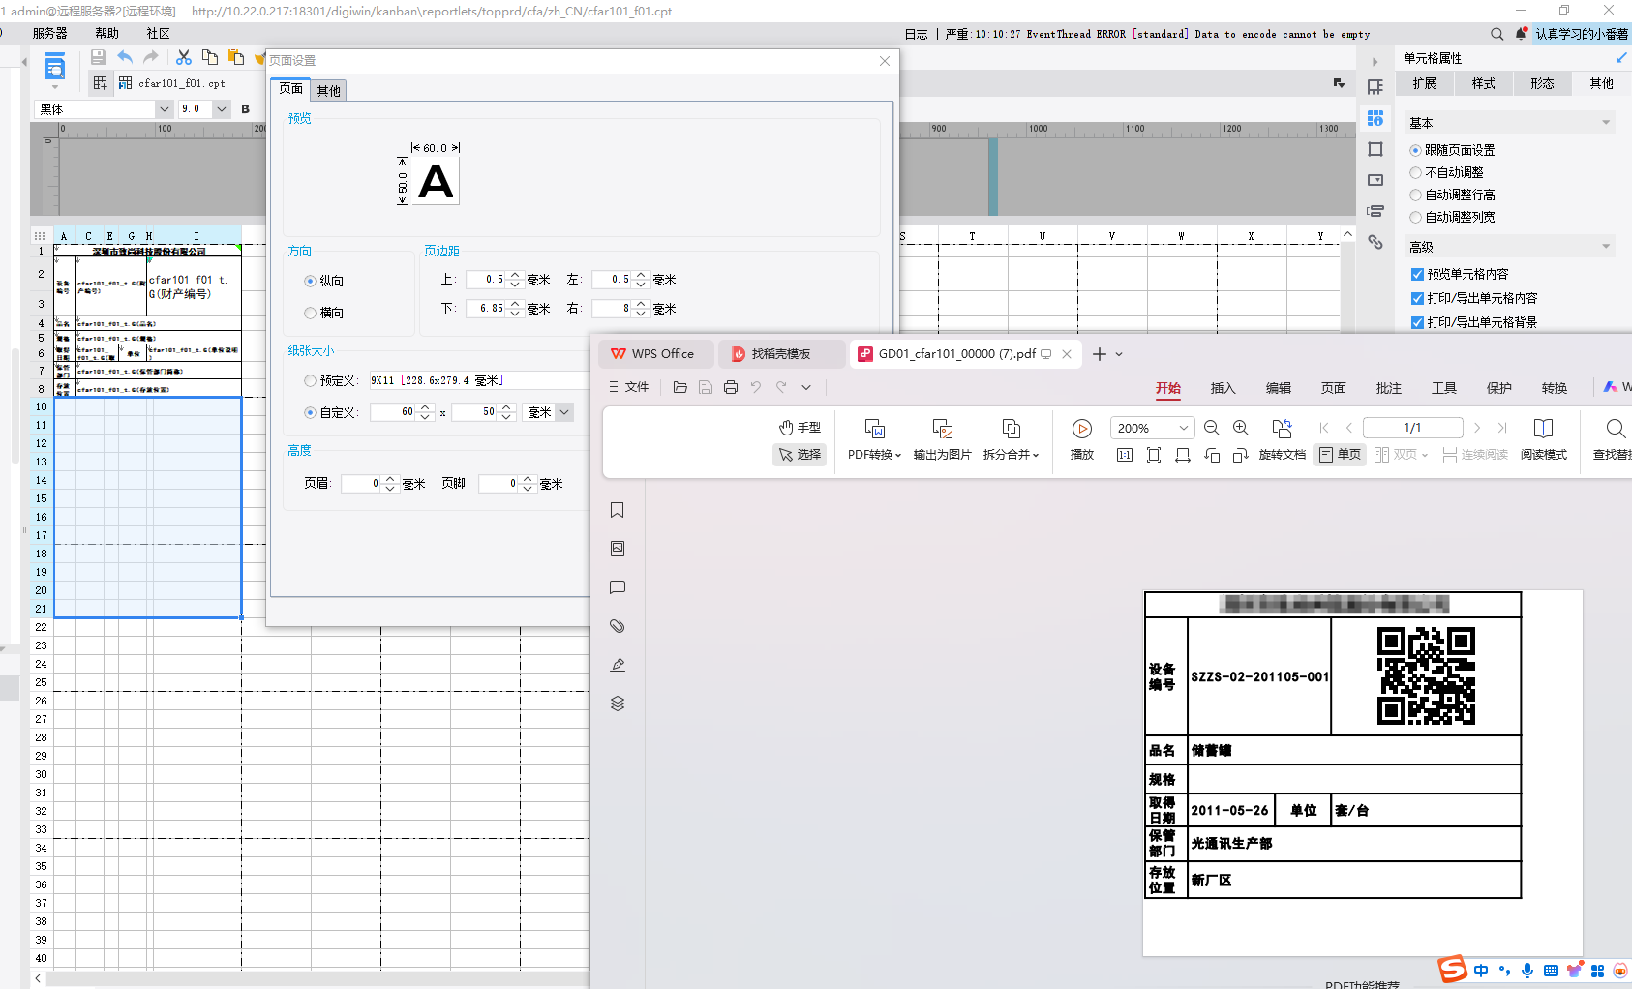
Task: Click 输出为图片 button in WPS
Action: [x=942, y=438]
